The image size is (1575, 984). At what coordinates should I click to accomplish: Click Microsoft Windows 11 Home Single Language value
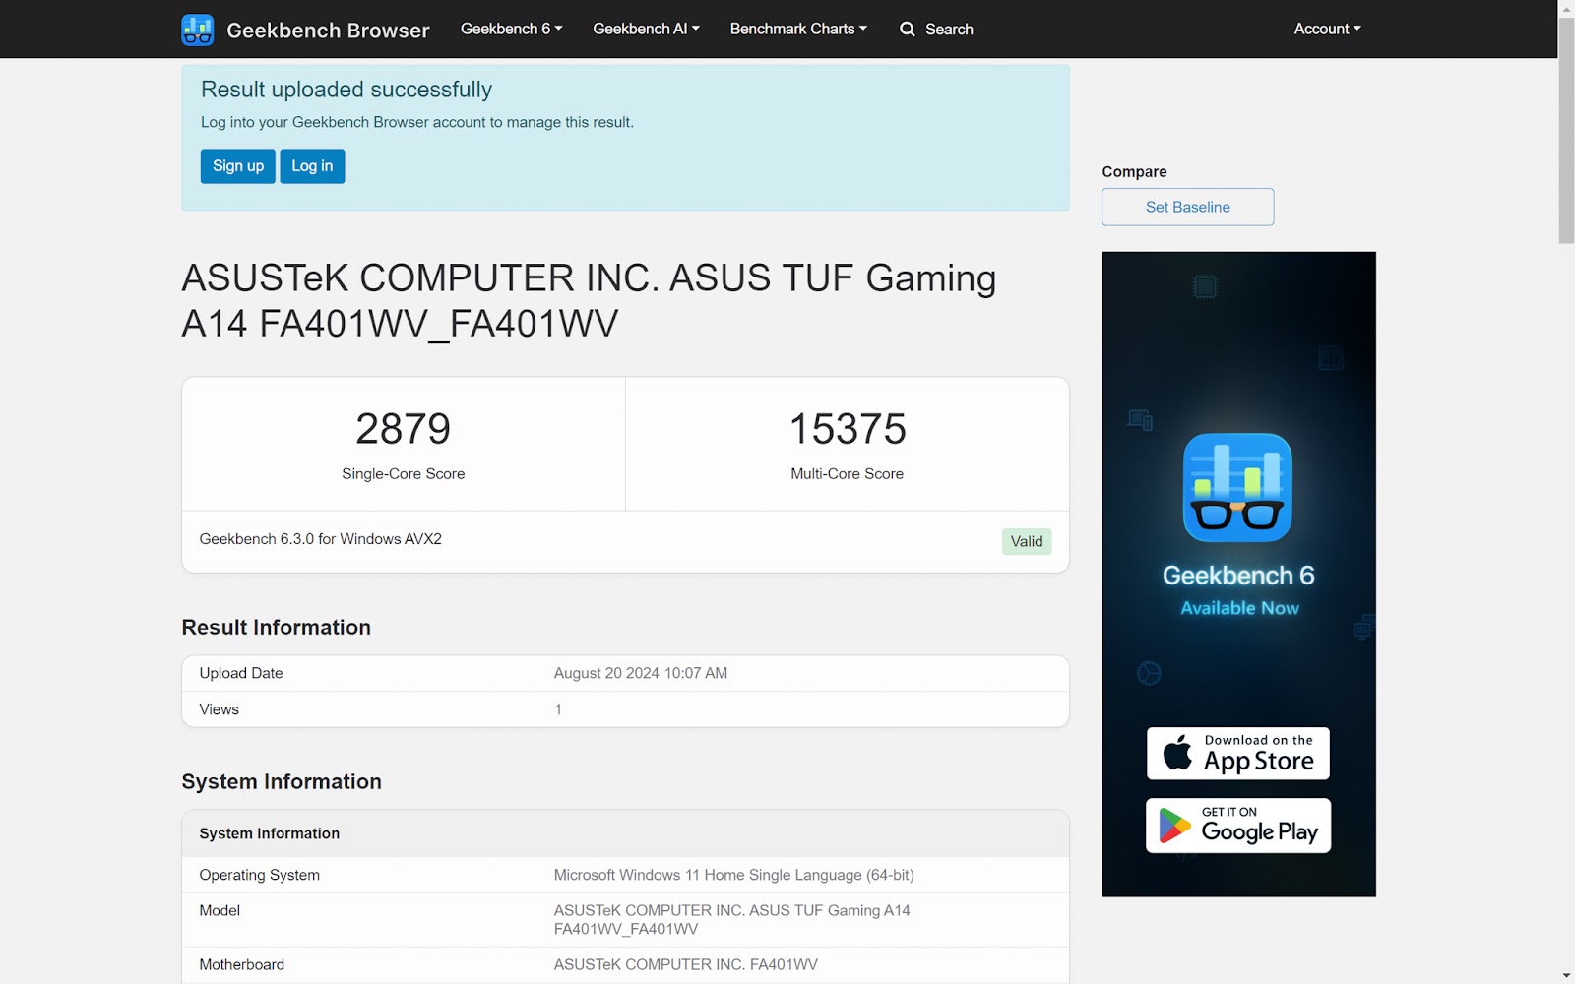[x=734, y=875]
